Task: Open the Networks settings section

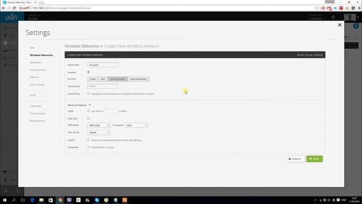Action: (35, 62)
